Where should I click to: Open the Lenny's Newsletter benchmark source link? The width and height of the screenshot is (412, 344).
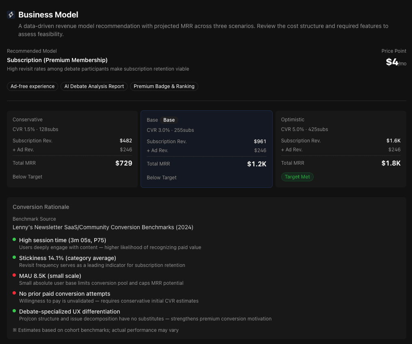coord(103,227)
